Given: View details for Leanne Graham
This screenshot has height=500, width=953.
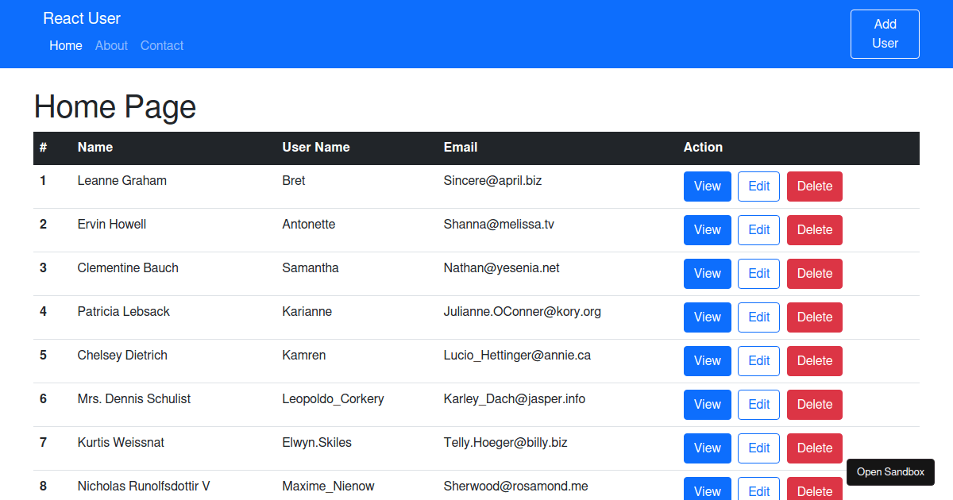Looking at the screenshot, I should tap(707, 186).
